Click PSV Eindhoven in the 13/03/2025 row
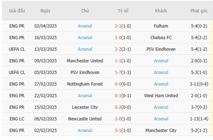Screen dimensions: 213x140 click(161, 49)
